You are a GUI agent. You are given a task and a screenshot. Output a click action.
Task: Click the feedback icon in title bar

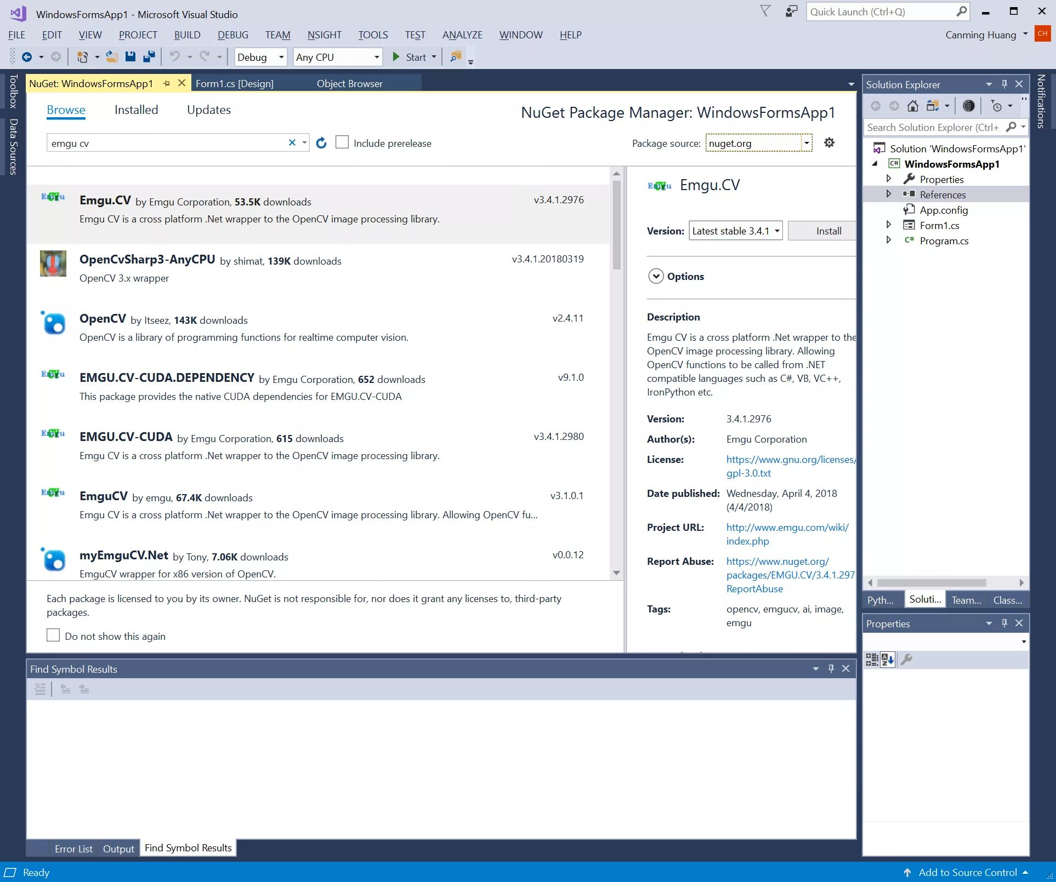[791, 12]
